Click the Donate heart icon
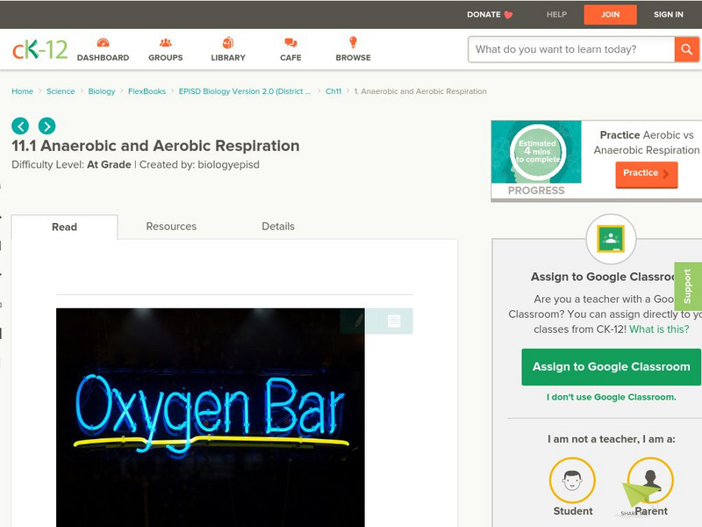This screenshot has width=702, height=527. coord(508,15)
